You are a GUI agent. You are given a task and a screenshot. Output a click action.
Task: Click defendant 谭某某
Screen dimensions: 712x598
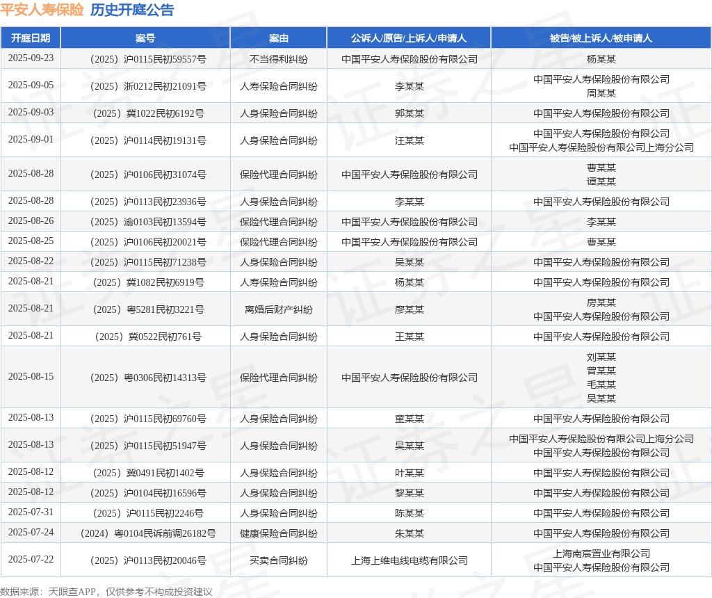601,181
